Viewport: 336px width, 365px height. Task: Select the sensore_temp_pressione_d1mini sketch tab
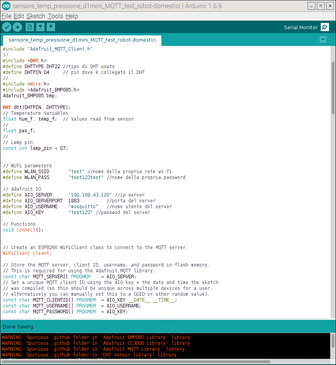82,40
